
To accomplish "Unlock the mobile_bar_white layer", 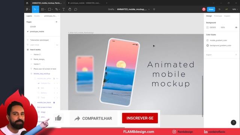I will point(54,78).
